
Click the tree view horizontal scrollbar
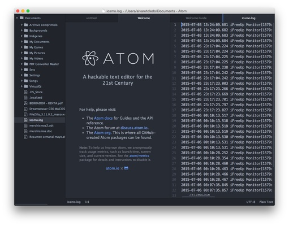(x=31, y=204)
